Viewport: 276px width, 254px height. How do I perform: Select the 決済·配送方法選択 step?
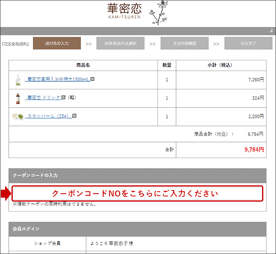pos(121,43)
